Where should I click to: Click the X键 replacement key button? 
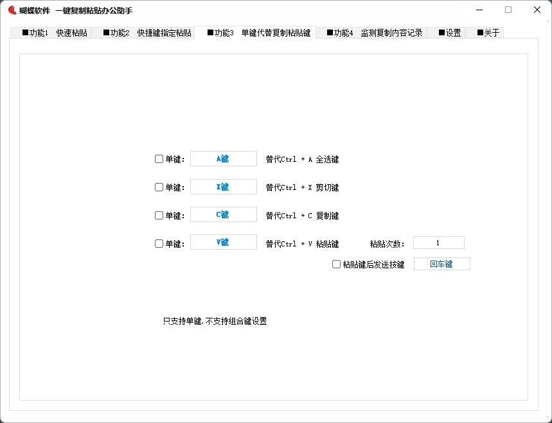pyautogui.click(x=223, y=186)
